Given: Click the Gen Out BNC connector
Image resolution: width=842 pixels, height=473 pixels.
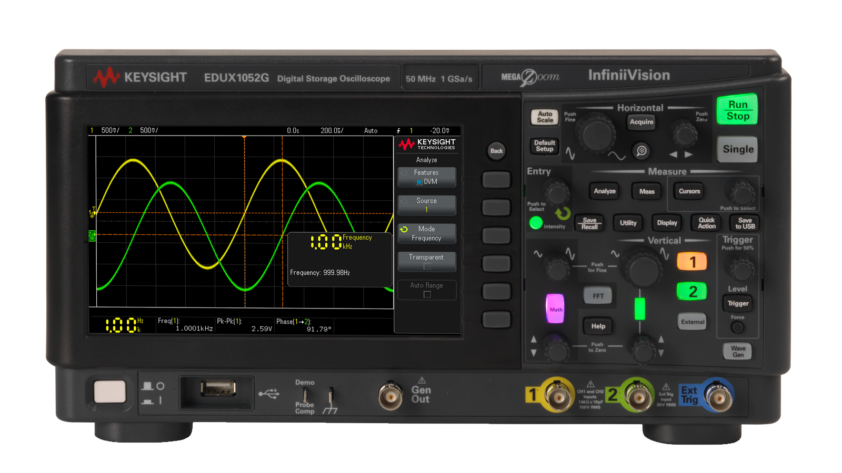Looking at the screenshot, I should pyautogui.click(x=390, y=396).
